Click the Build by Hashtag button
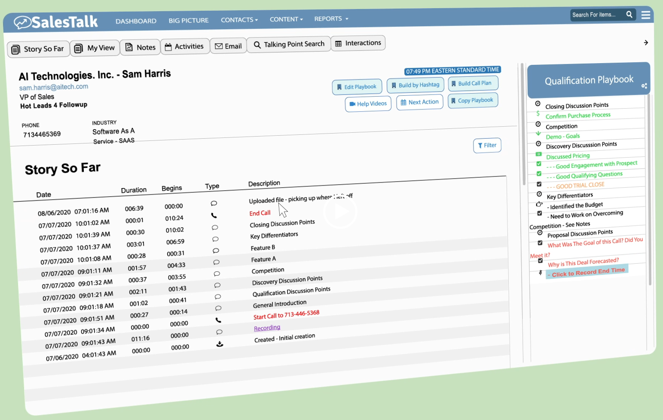This screenshot has height=420, width=663. (x=415, y=85)
